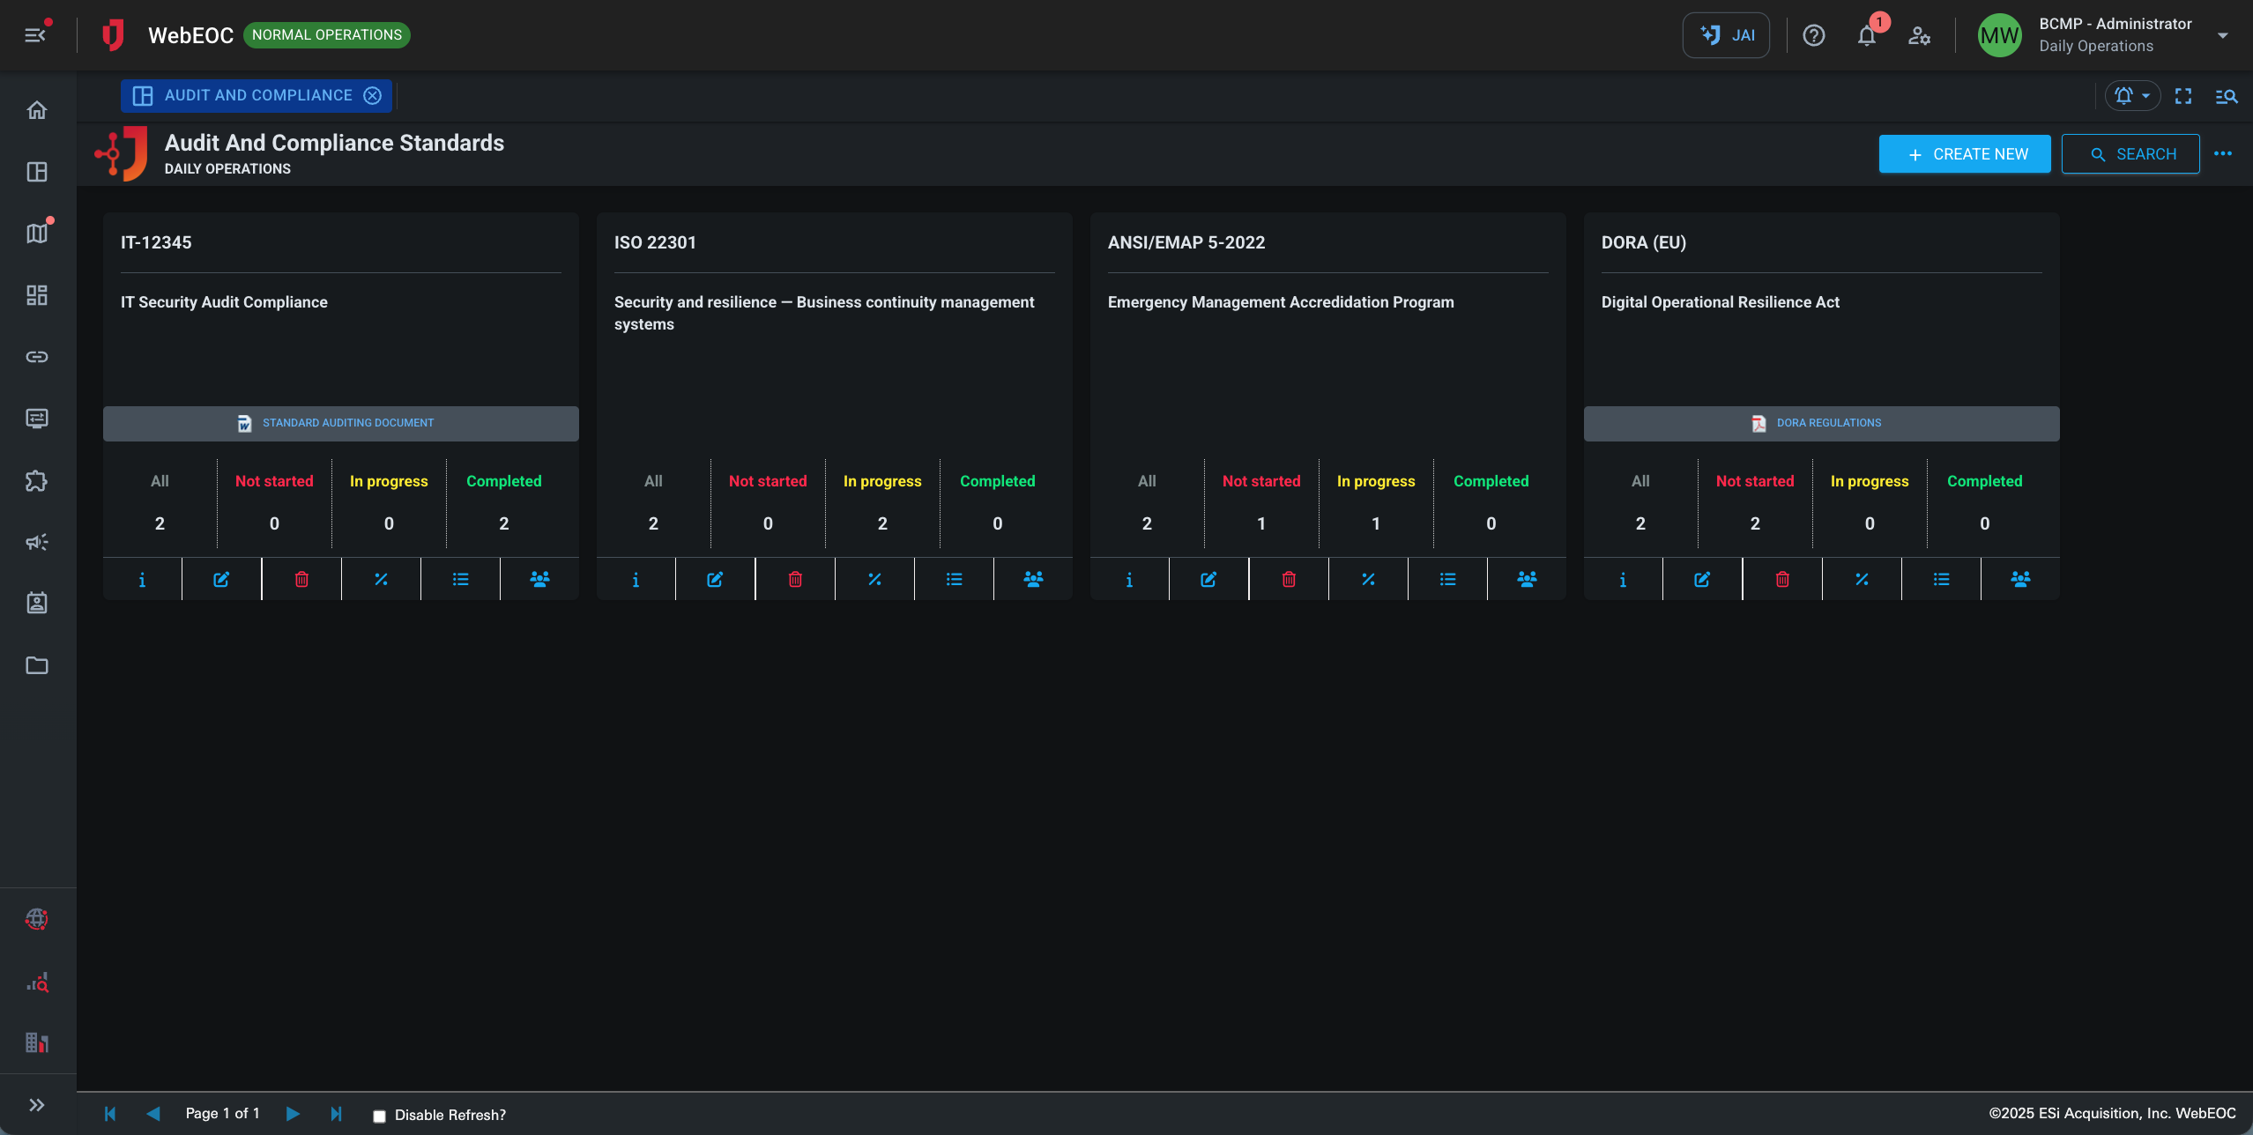View info for the ANSI/EMAP 5-2022 card
This screenshot has width=2253, height=1135.
(x=1129, y=579)
